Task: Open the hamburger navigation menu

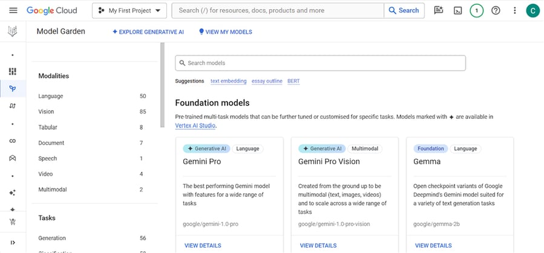Action: coord(13,10)
